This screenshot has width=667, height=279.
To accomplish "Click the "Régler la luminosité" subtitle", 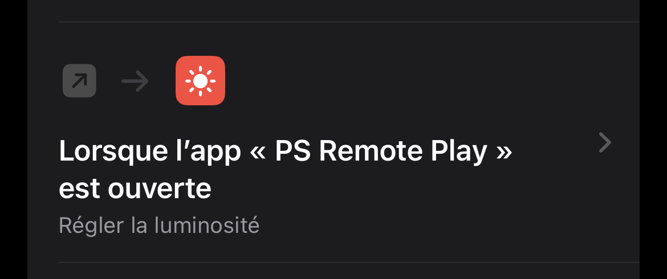I will click(x=159, y=225).
